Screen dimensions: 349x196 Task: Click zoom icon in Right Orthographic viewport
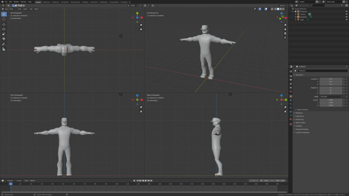(285, 107)
